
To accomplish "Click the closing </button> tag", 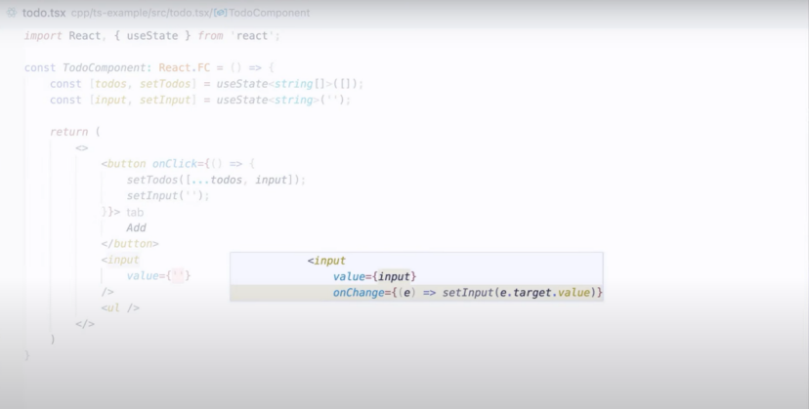I will (x=130, y=243).
